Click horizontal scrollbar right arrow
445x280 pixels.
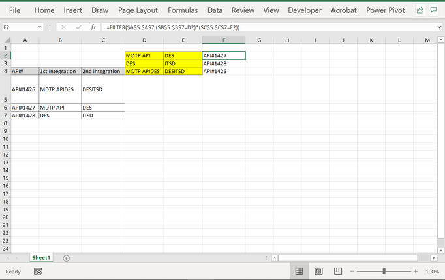pos(434,258)
